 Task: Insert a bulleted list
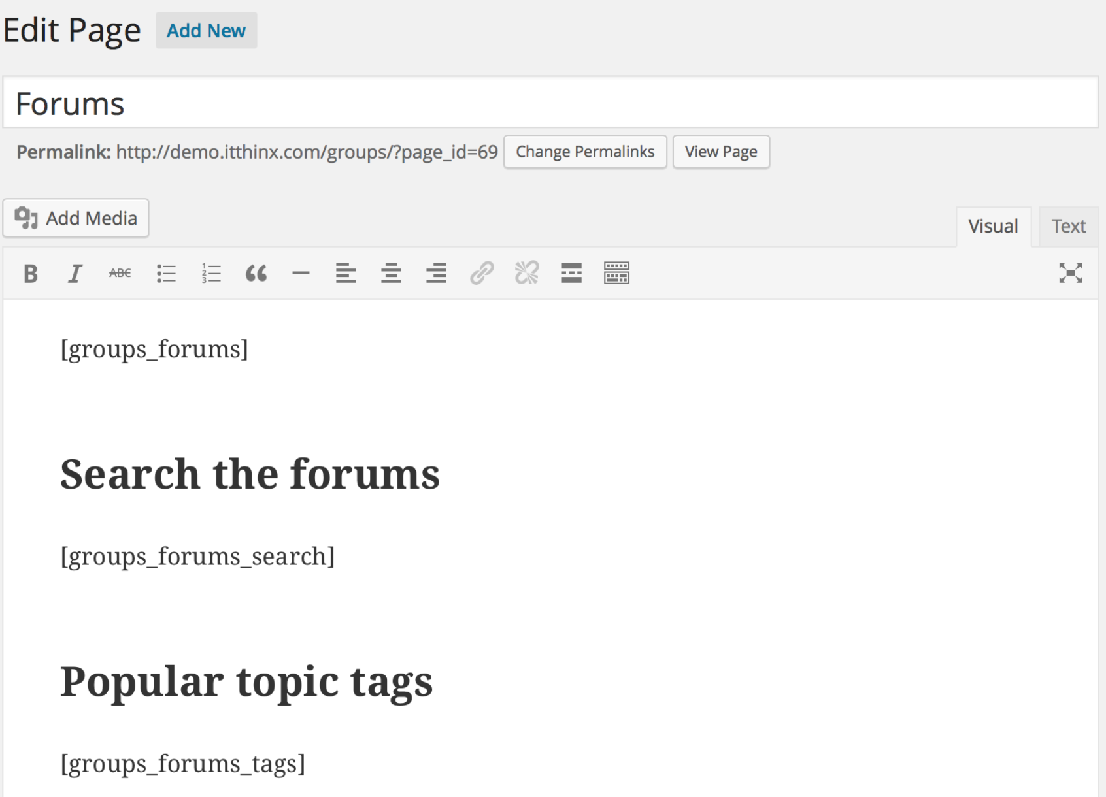166,273
